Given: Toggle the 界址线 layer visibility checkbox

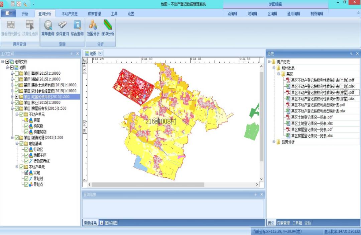Looking at the screenshot, I should 26,179.
